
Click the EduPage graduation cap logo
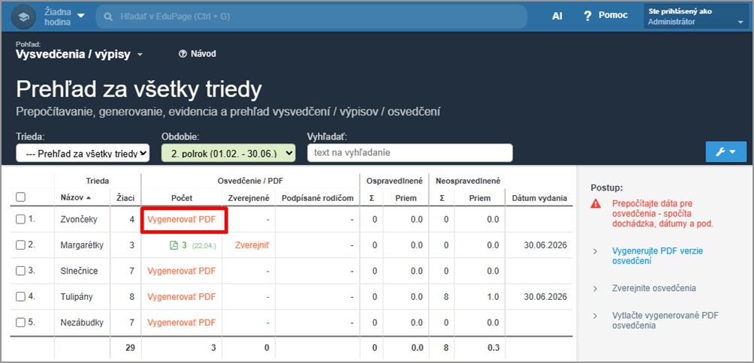[24, 16]
